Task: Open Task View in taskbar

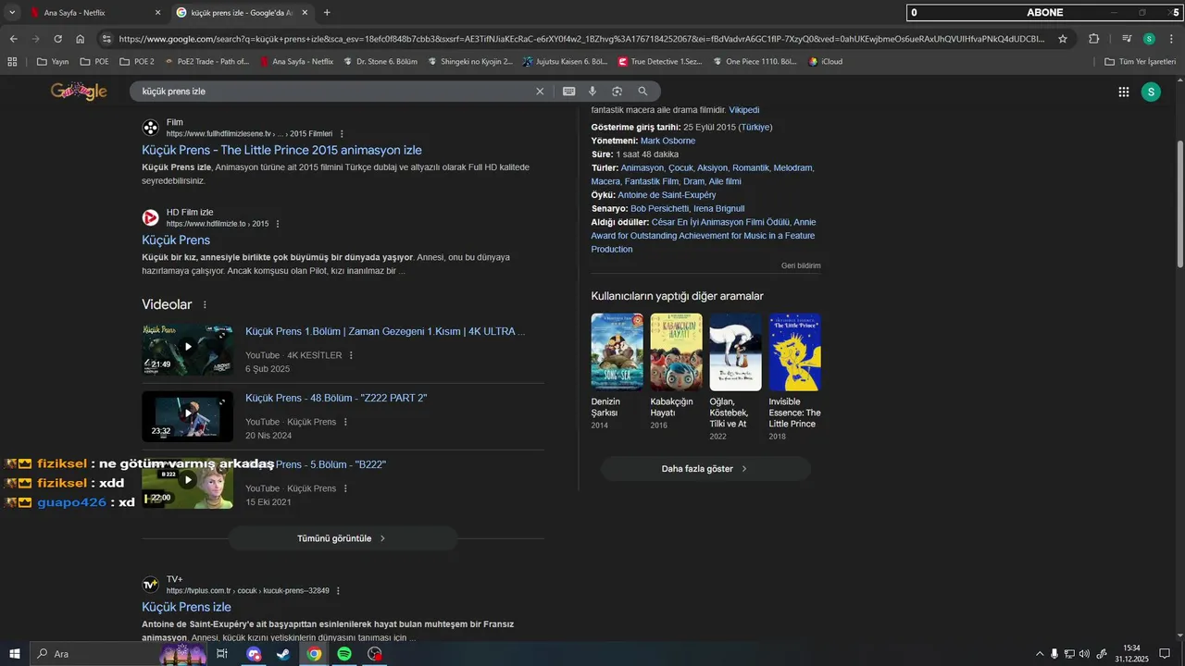Action: coord(222,654)
